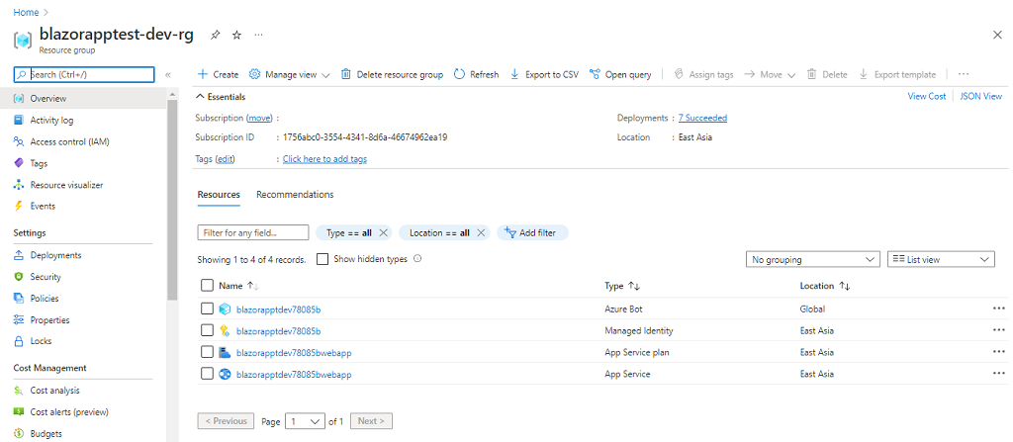This screenshot has height=442, width=1013.
Task: Open row options for App Service plan
Action: (999, 351)
